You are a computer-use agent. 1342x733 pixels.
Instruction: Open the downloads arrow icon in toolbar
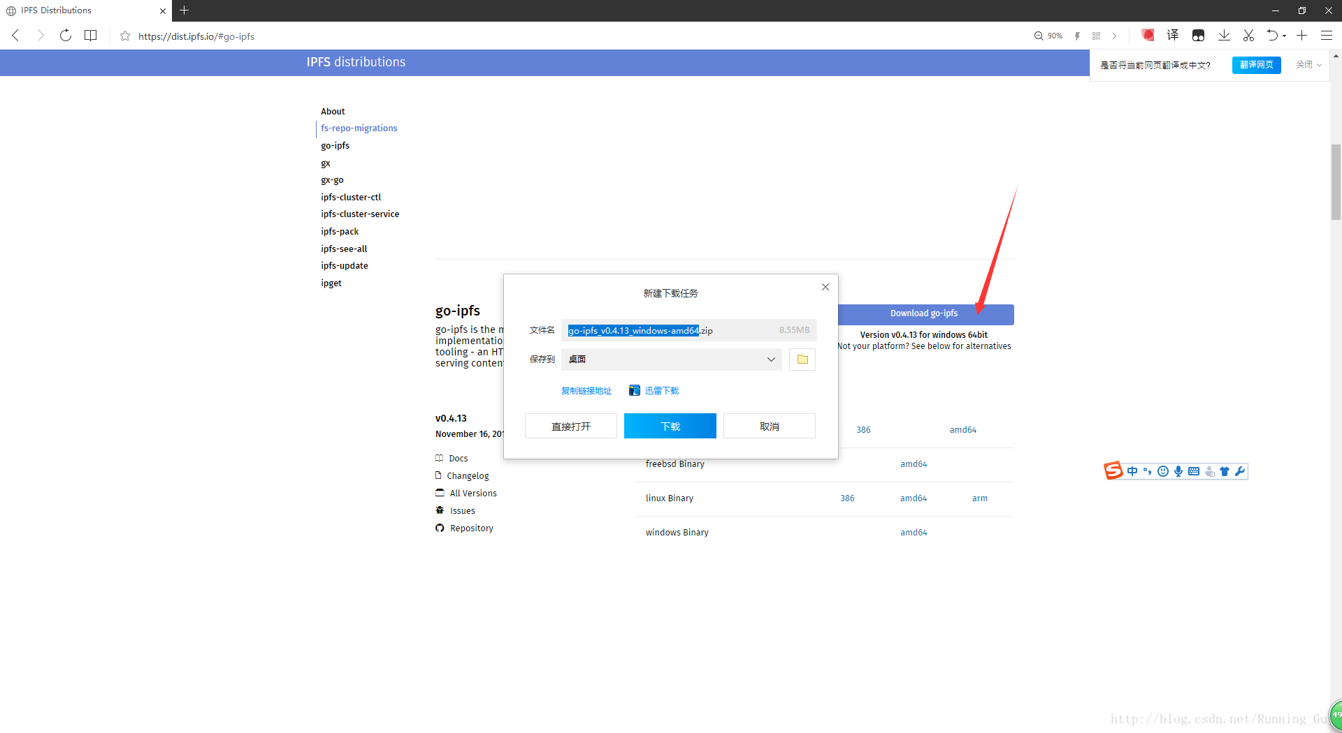[x=1224, y=35]
